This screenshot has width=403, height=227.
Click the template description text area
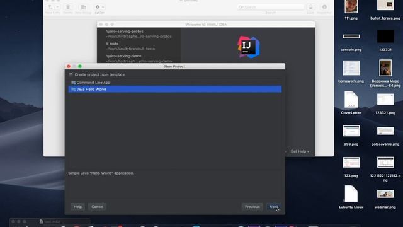175,184
